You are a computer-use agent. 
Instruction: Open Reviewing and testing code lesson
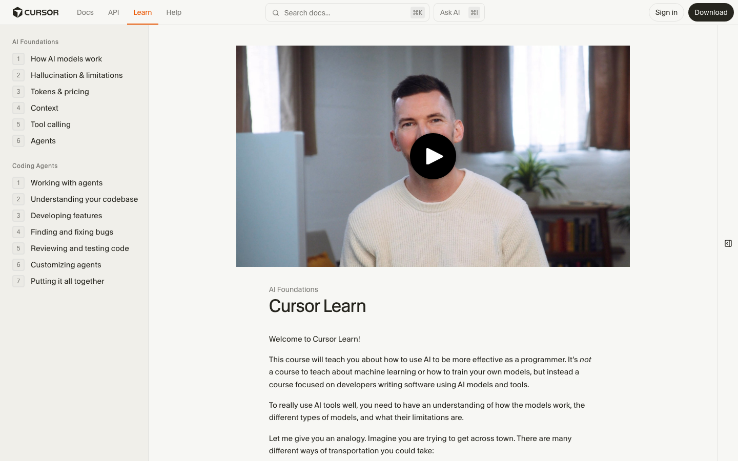pos(80,248)
